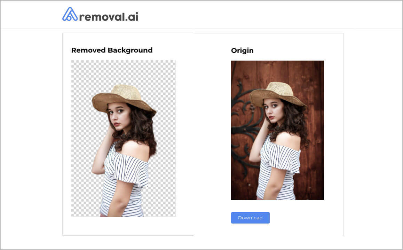Click the Removed Background heading
403x250 pixels.
click(112, 50)
